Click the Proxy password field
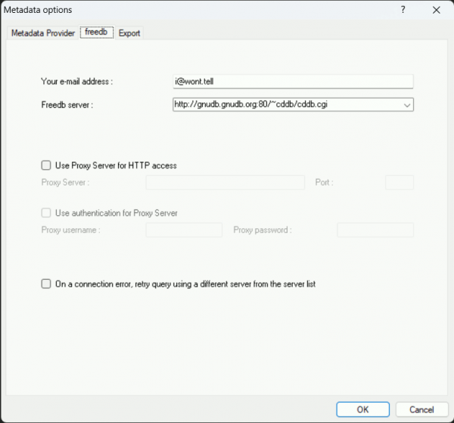 click(x=375, y=230)
